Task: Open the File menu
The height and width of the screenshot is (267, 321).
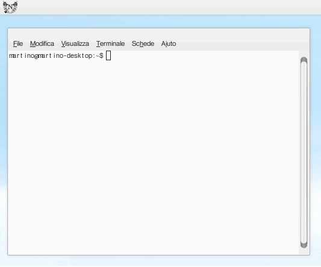Action: [18, 43]
